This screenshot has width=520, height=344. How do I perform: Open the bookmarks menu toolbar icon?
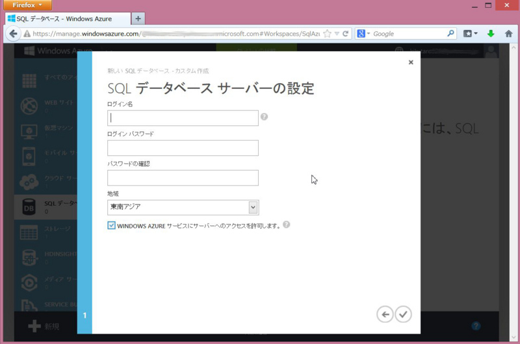470,34
